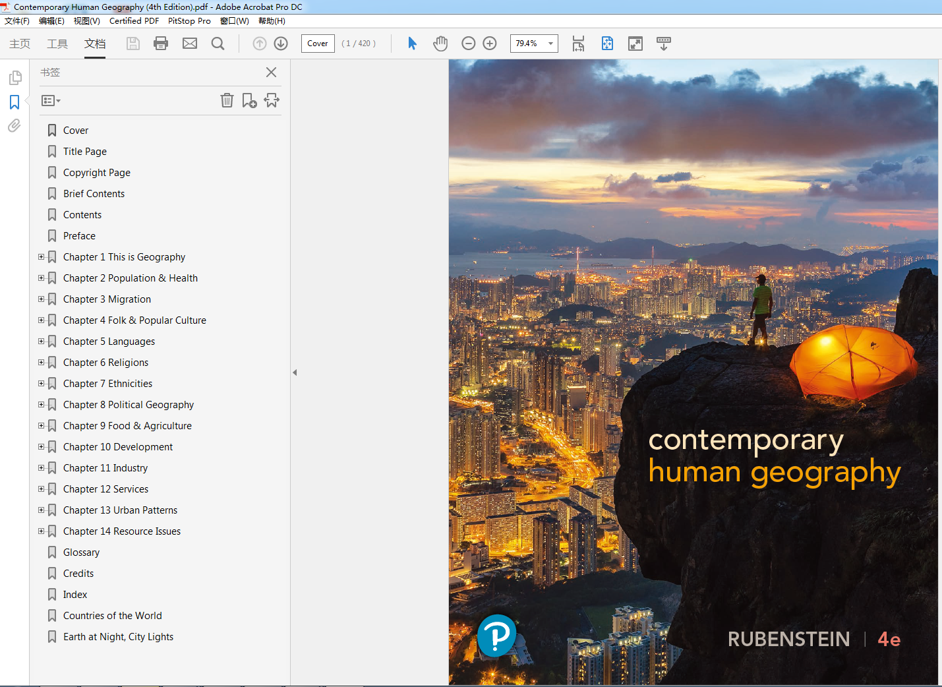
Task: Select Chapter 6 Religions bookmark
Action: [105, 363]
